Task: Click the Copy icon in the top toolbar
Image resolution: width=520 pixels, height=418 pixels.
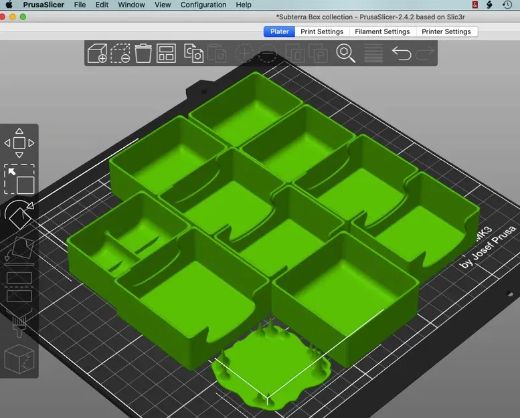Action: pos(193,54)
